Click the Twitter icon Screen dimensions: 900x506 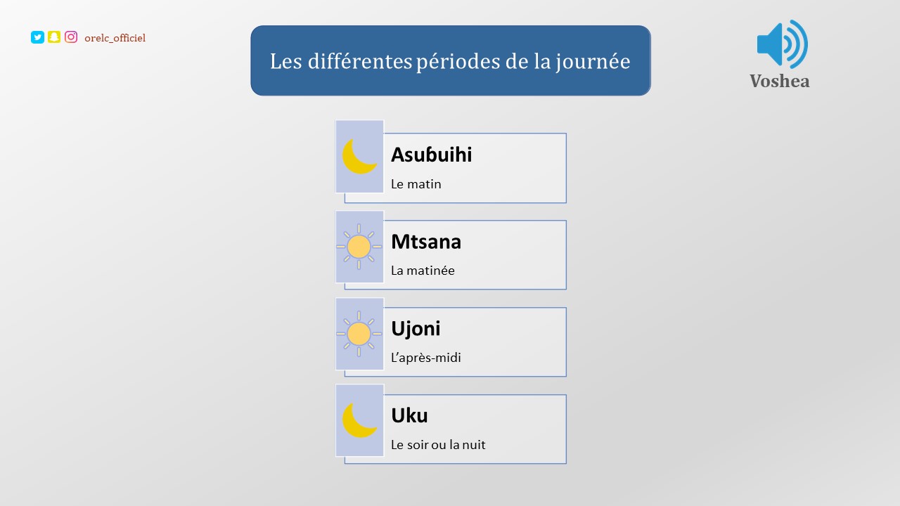[x=37, y=38]
